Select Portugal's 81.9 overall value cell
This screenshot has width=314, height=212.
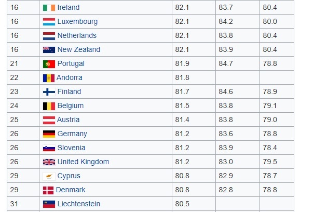[194, 63]
